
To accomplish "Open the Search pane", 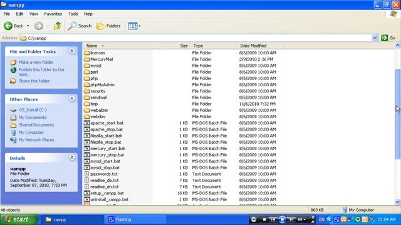I will [x=80, y=26].
